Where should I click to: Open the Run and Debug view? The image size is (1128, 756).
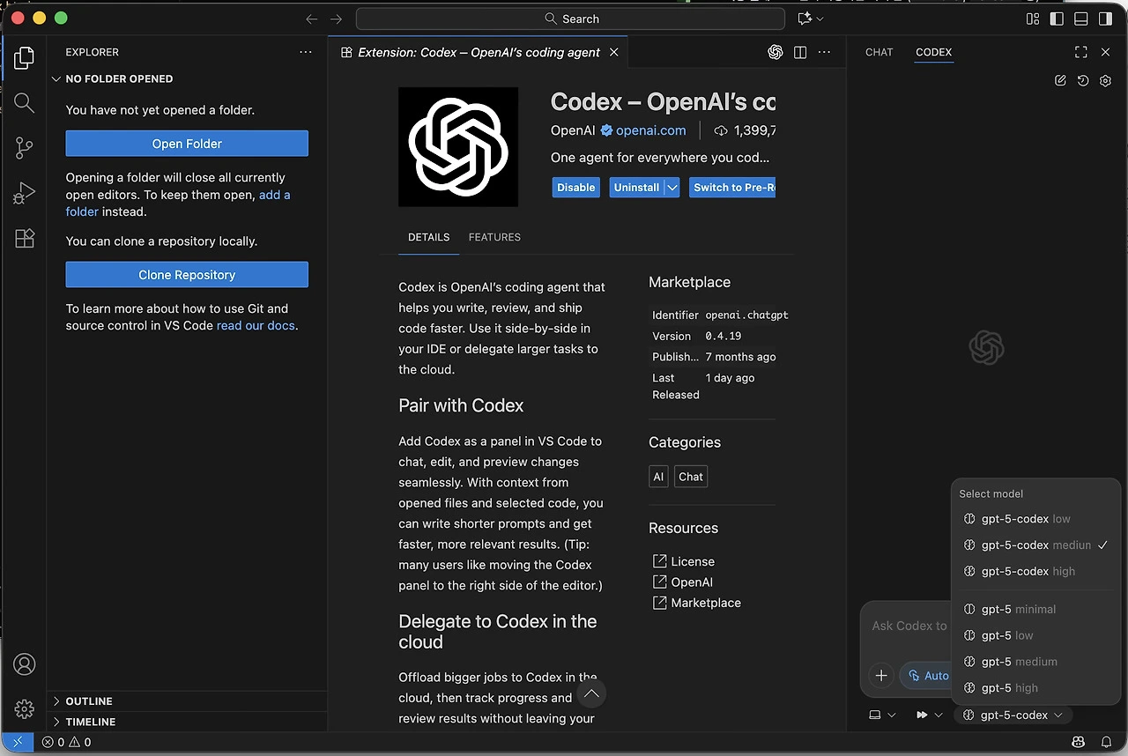point(25,193)
